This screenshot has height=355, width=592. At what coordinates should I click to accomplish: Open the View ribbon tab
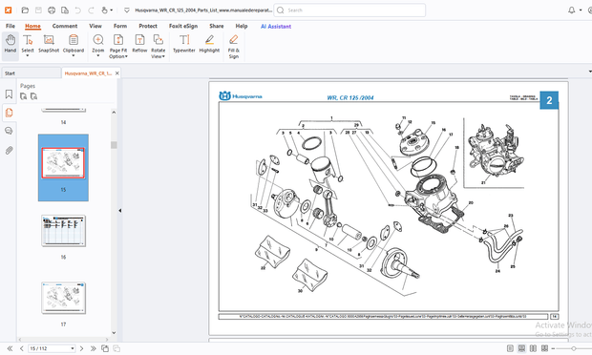(x=95, y=26)
